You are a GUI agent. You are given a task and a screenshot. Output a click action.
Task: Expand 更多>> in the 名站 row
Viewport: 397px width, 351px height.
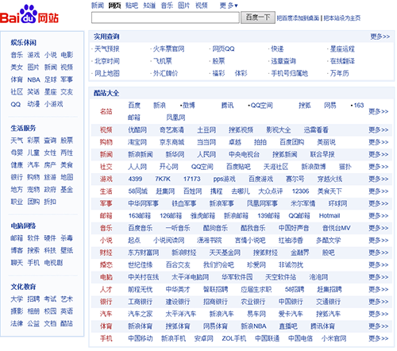pos(379,111)
